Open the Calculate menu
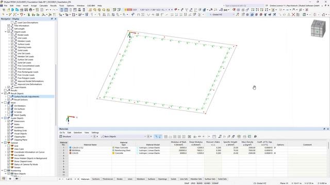Screen dimensions: 330x185 [x=43, y=6]
